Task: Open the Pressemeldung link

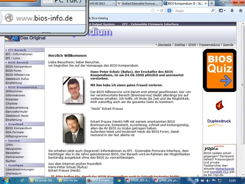Action: pyautogui.click(x=209, y=44)
